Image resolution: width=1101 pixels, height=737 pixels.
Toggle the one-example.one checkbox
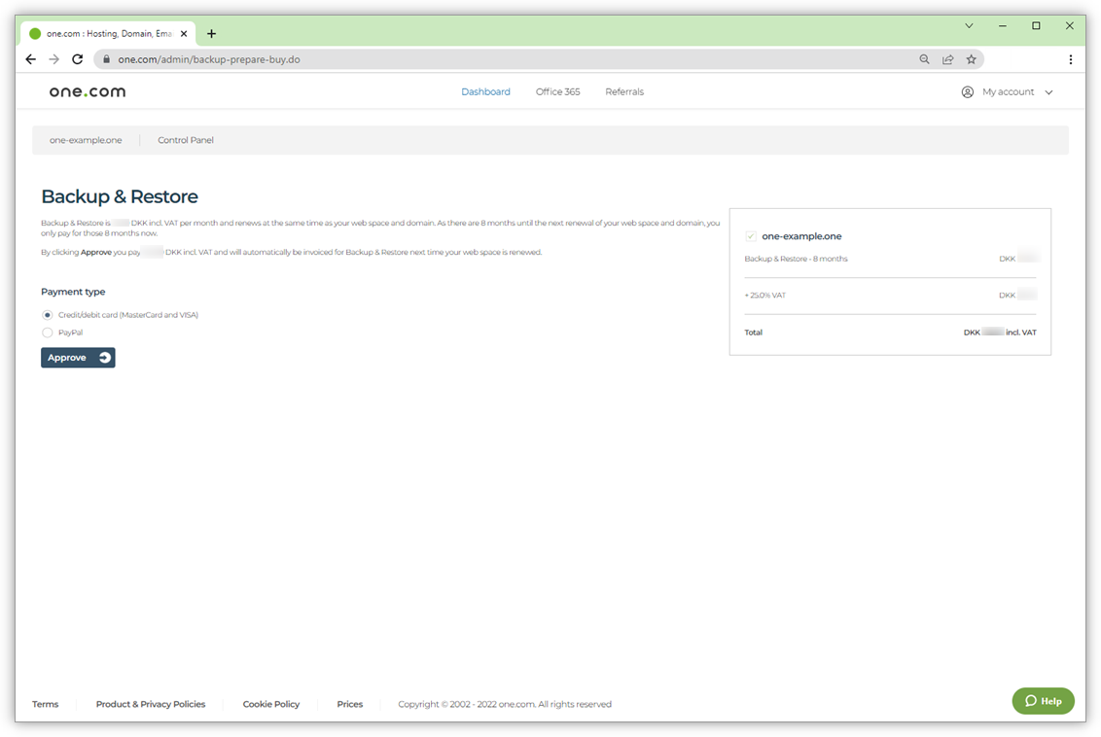tap(751, 236)
